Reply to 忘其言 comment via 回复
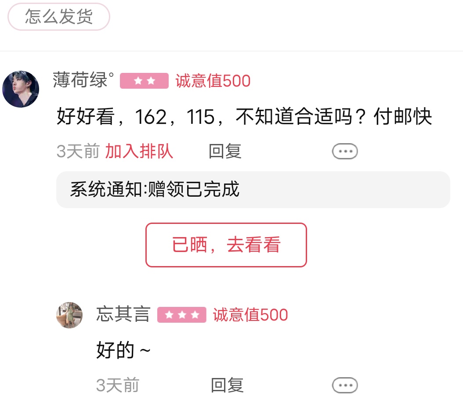Image resolution: width=463 pixels, height=407 pixels. [227, 385]
